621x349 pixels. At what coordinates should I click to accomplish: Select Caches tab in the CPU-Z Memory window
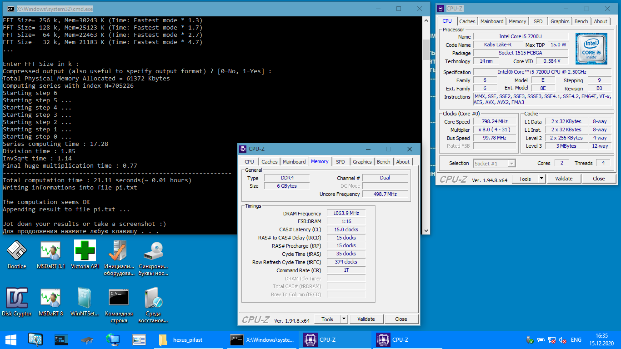[270, 162]
